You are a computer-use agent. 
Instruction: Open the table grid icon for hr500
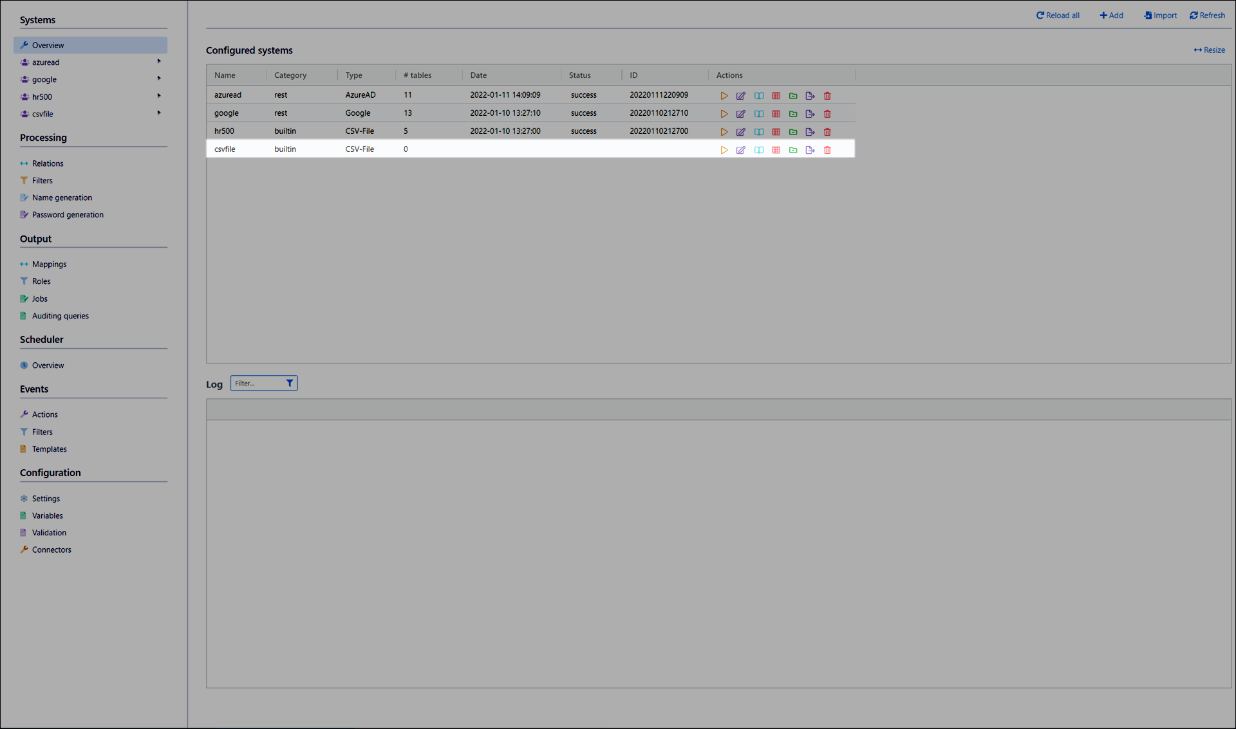click(x=776, y=132)
